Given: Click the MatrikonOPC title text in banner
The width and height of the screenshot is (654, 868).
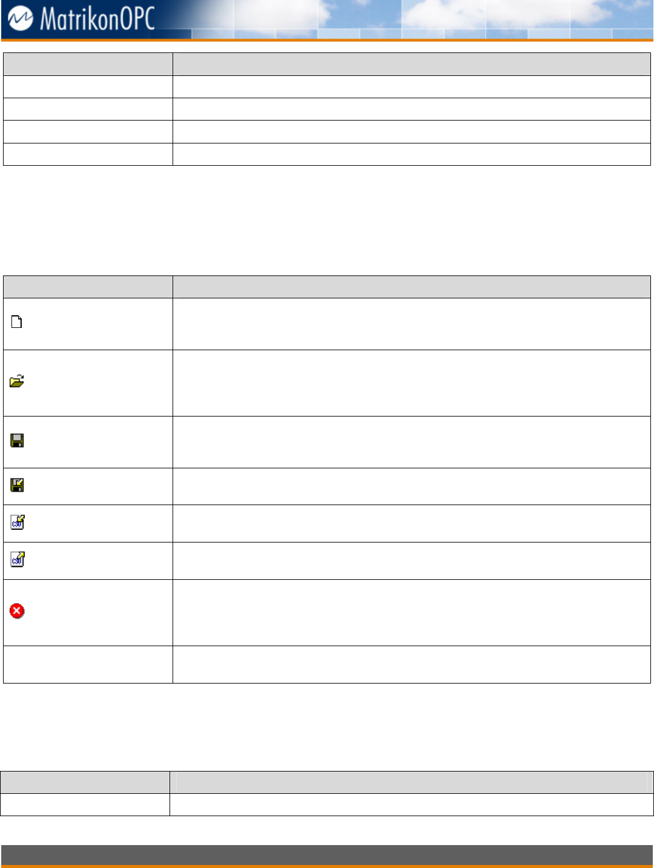Looking at the screenshot, I should pyautogui.click(x=97, y=18).
